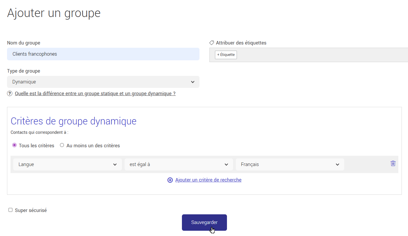The height and width of the screenshot is (236, 408).
Task: Open the Français value dropdown
Action: (290, 165)
